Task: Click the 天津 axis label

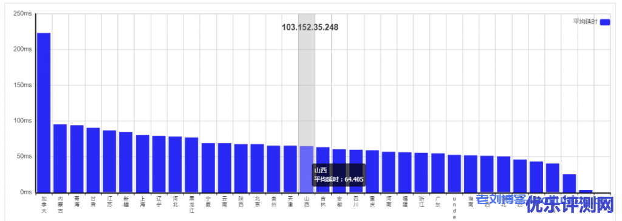Action: [290, 201]
